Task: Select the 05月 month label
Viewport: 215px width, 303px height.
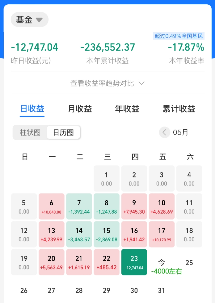Action: click(x=180, y=132)
